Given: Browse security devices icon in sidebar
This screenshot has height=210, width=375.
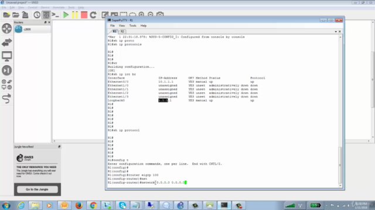Looking at the screenshot, I should pyautogui.click(x=6, y=70).
